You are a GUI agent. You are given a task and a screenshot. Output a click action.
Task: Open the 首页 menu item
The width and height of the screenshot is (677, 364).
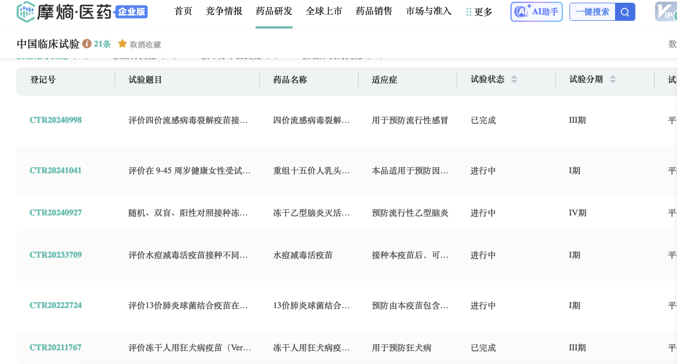point(183,11)
